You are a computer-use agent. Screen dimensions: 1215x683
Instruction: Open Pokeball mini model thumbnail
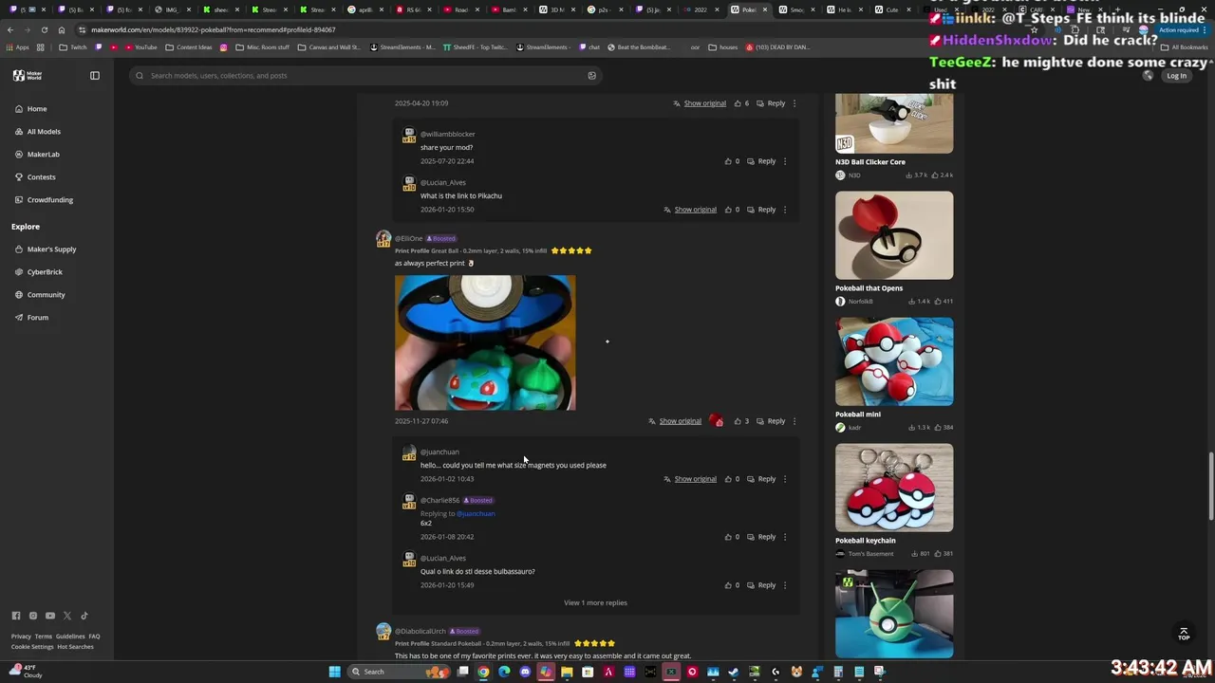[x=894, y=361]
